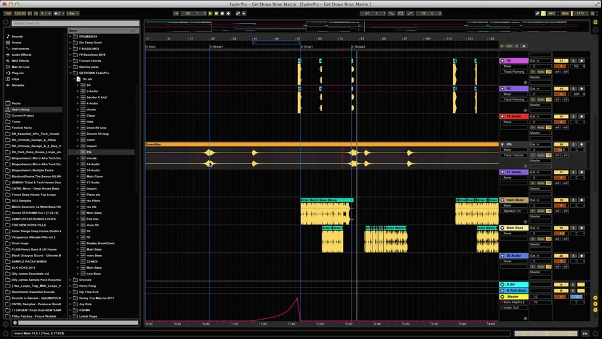
Task: Expand the Grooves folder
Action: point(71,280)
